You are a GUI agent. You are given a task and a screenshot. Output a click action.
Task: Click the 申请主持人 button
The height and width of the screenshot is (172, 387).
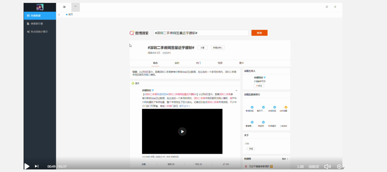(218, 48)
